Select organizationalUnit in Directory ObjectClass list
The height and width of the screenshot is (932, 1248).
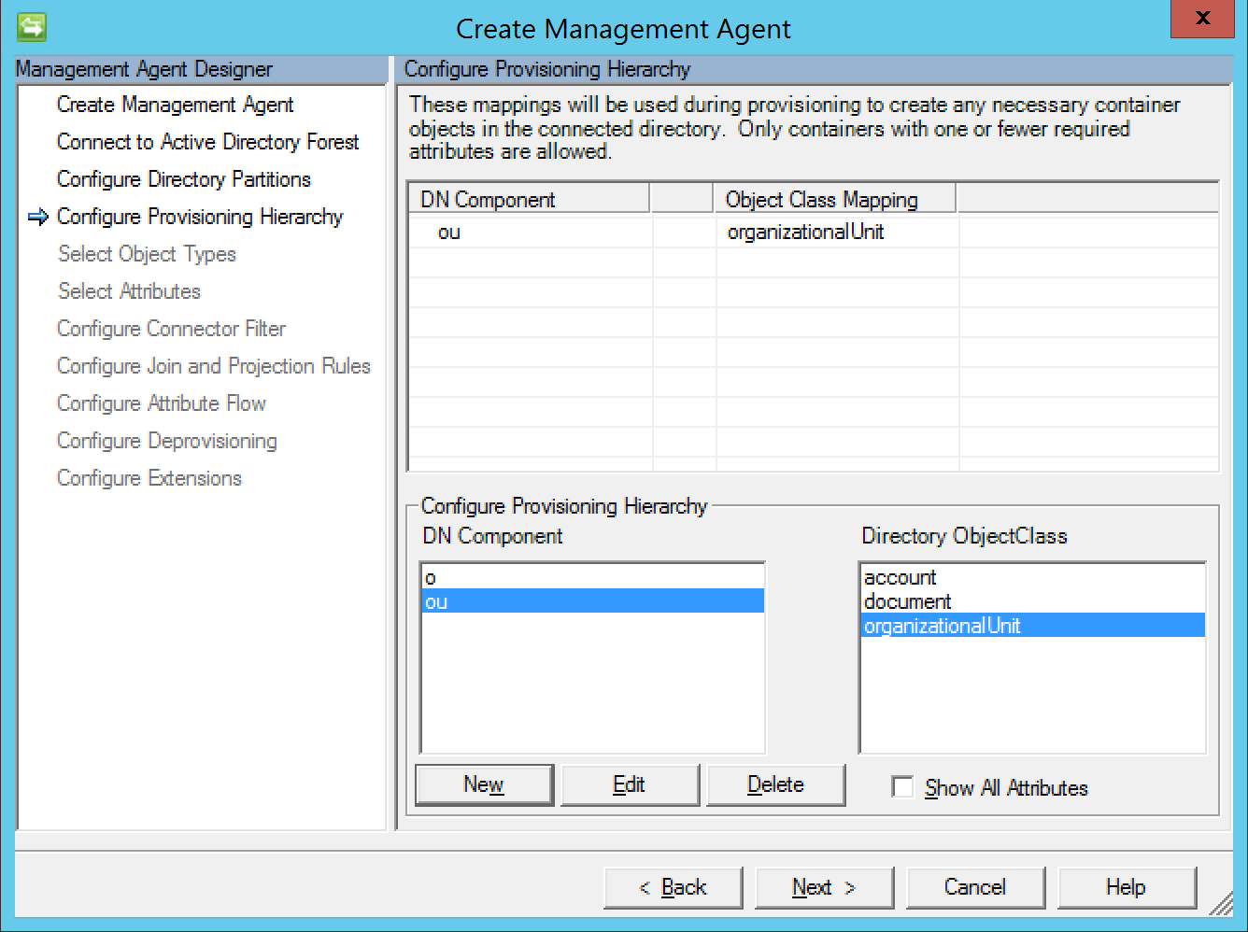tap(1032, 626)
